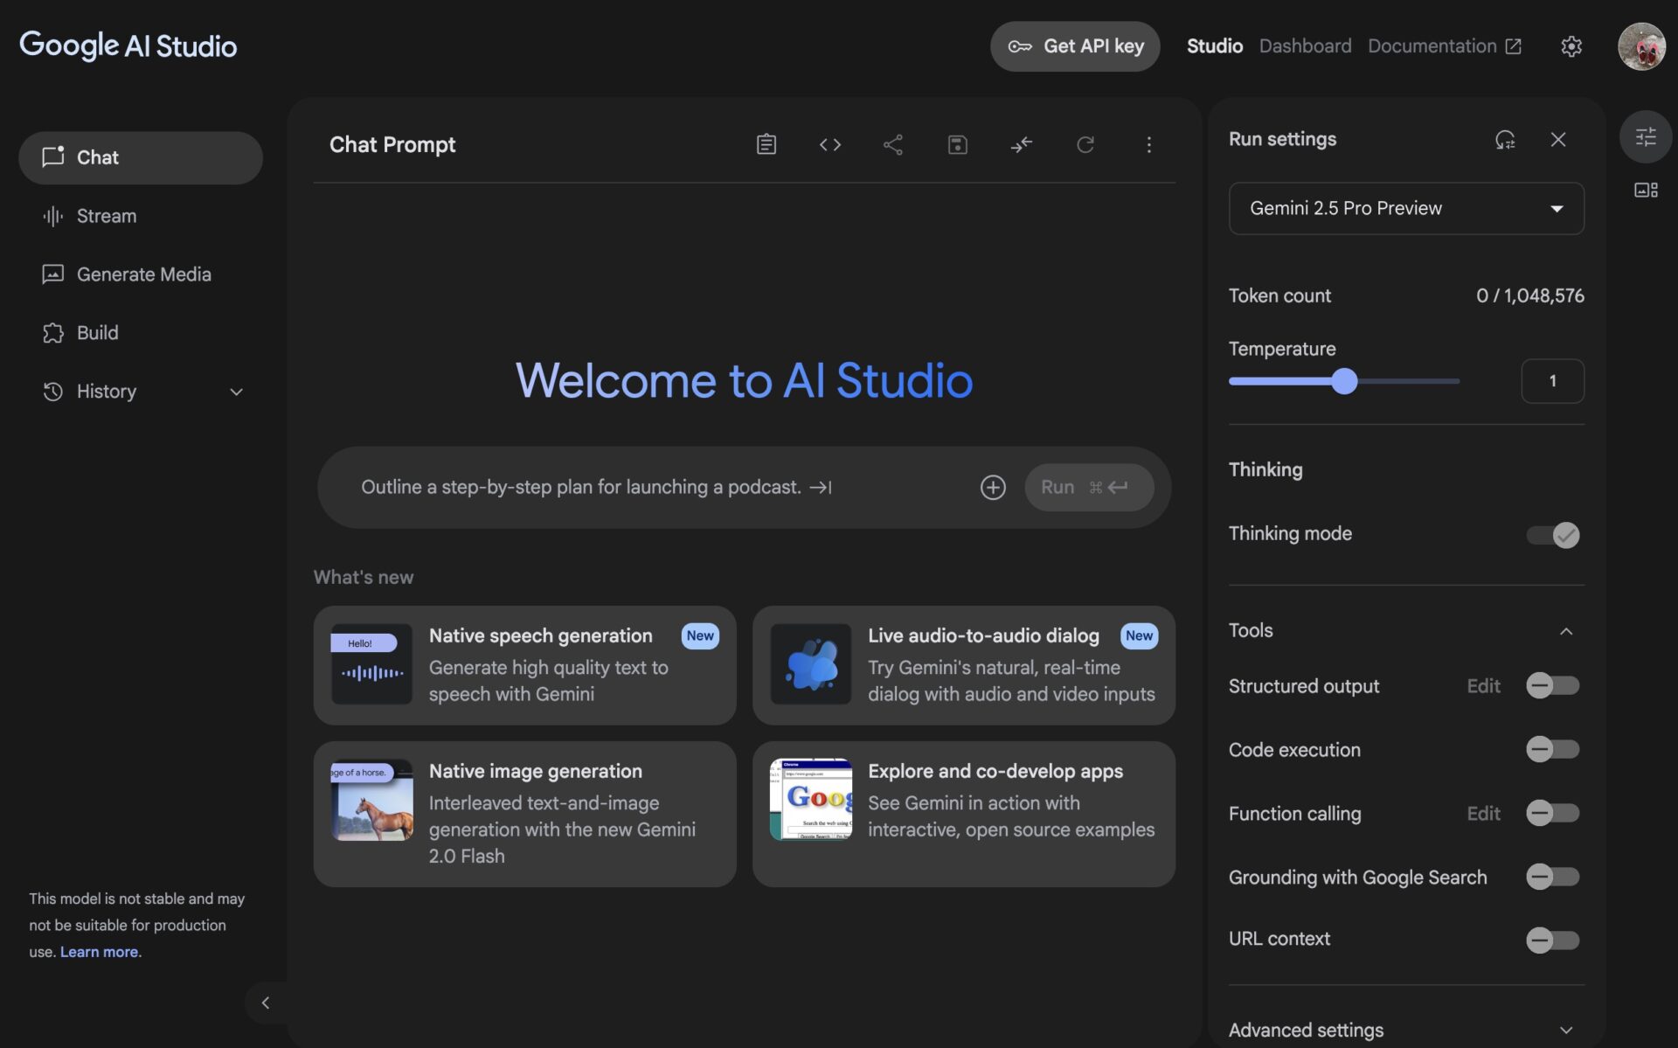Enable Grounding with Google Search toggle
Screen dimensions: 1678x1048
[1553, 877]
